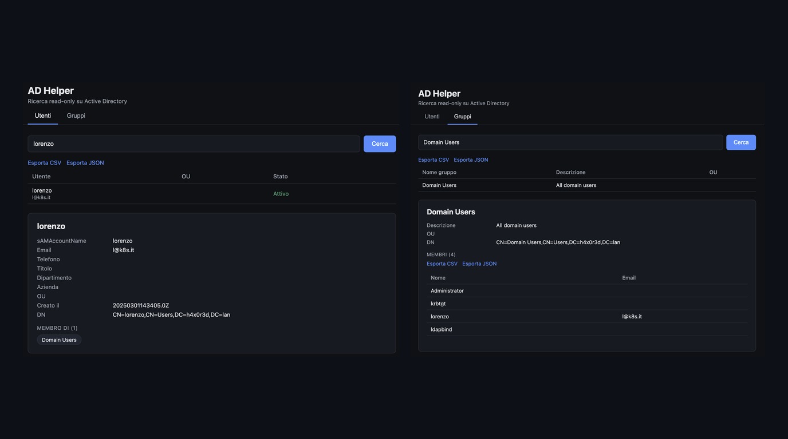Image resolution: width=788 pixels, height=439 pixels.
Task: Open the Domain Users membership chip under MEMBRO DI
Action: [x=59, y=340]
